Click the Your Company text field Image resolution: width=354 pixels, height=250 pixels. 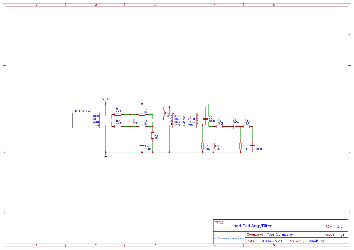[280, 234]
